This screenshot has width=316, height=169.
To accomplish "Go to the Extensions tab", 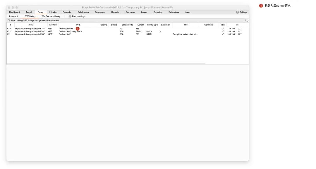I will click(174, 12).
